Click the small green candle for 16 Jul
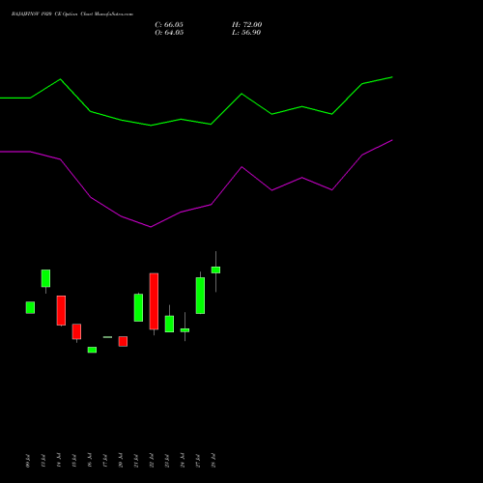This screenshot has width=483, height=483. click(x=92, y=350)
